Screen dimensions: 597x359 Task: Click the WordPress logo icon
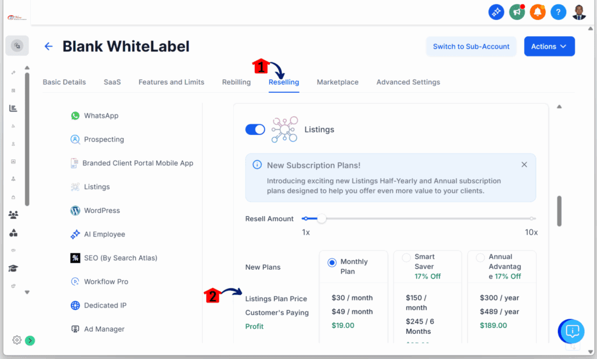pyautogui.click(x=75, y=210)
